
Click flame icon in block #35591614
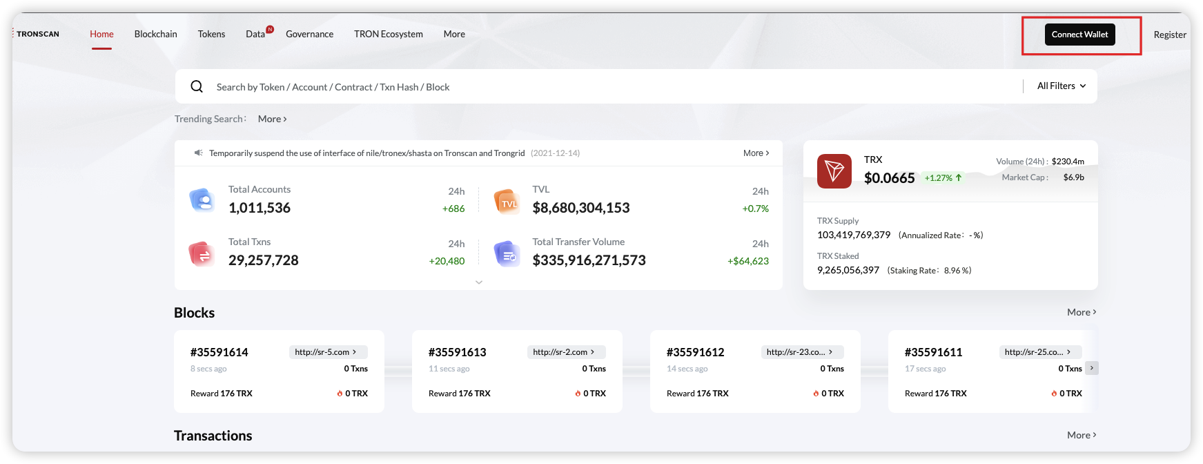(x=340, y=394)
